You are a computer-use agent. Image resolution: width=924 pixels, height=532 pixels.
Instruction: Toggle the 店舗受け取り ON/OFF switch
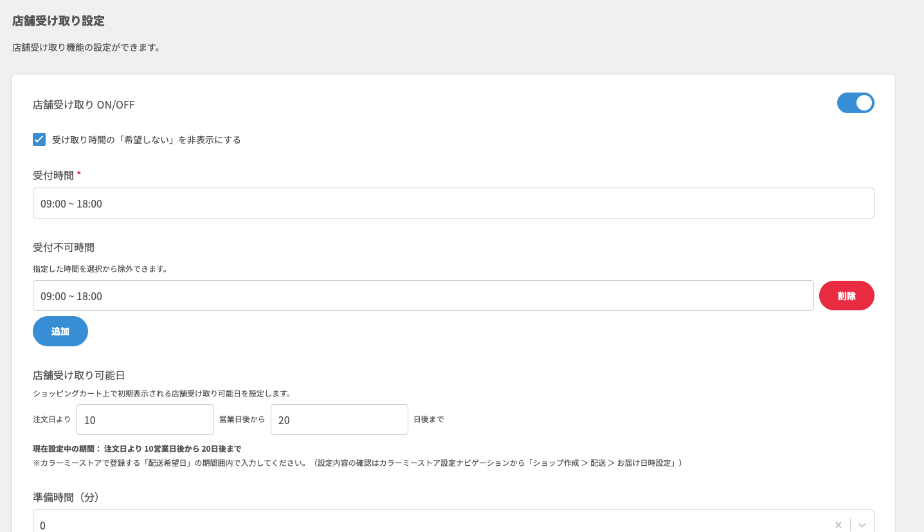pos(855,103)
